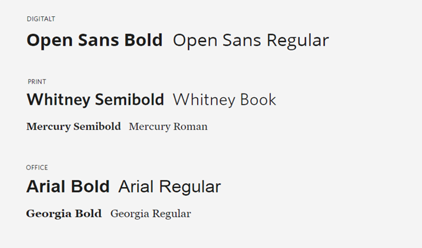Click the PRINT section heading
Screen dimensions: 422x248
[x=37, y=82]
